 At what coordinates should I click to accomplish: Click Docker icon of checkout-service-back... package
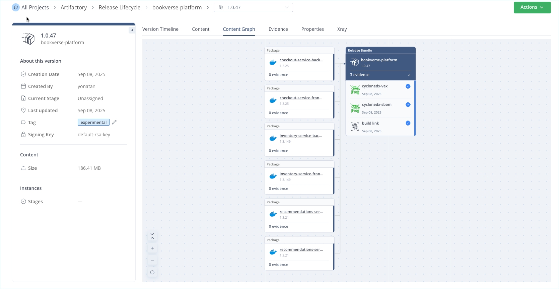[x=273, y=63]
